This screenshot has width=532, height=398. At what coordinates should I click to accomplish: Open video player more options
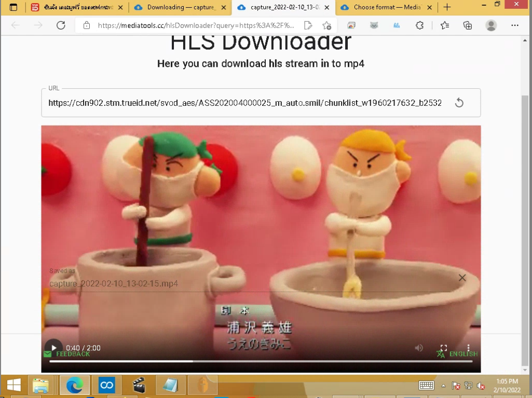click(468, 348)
